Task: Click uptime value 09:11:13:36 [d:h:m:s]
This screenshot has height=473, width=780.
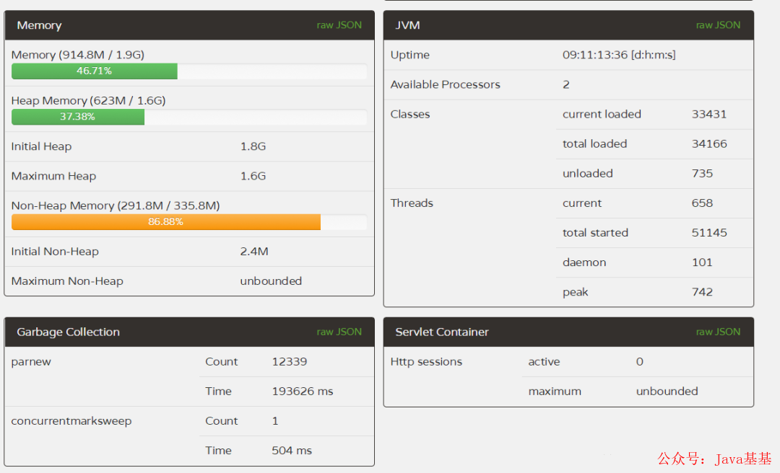Action: pyautogui.click(x=619, y=55)
